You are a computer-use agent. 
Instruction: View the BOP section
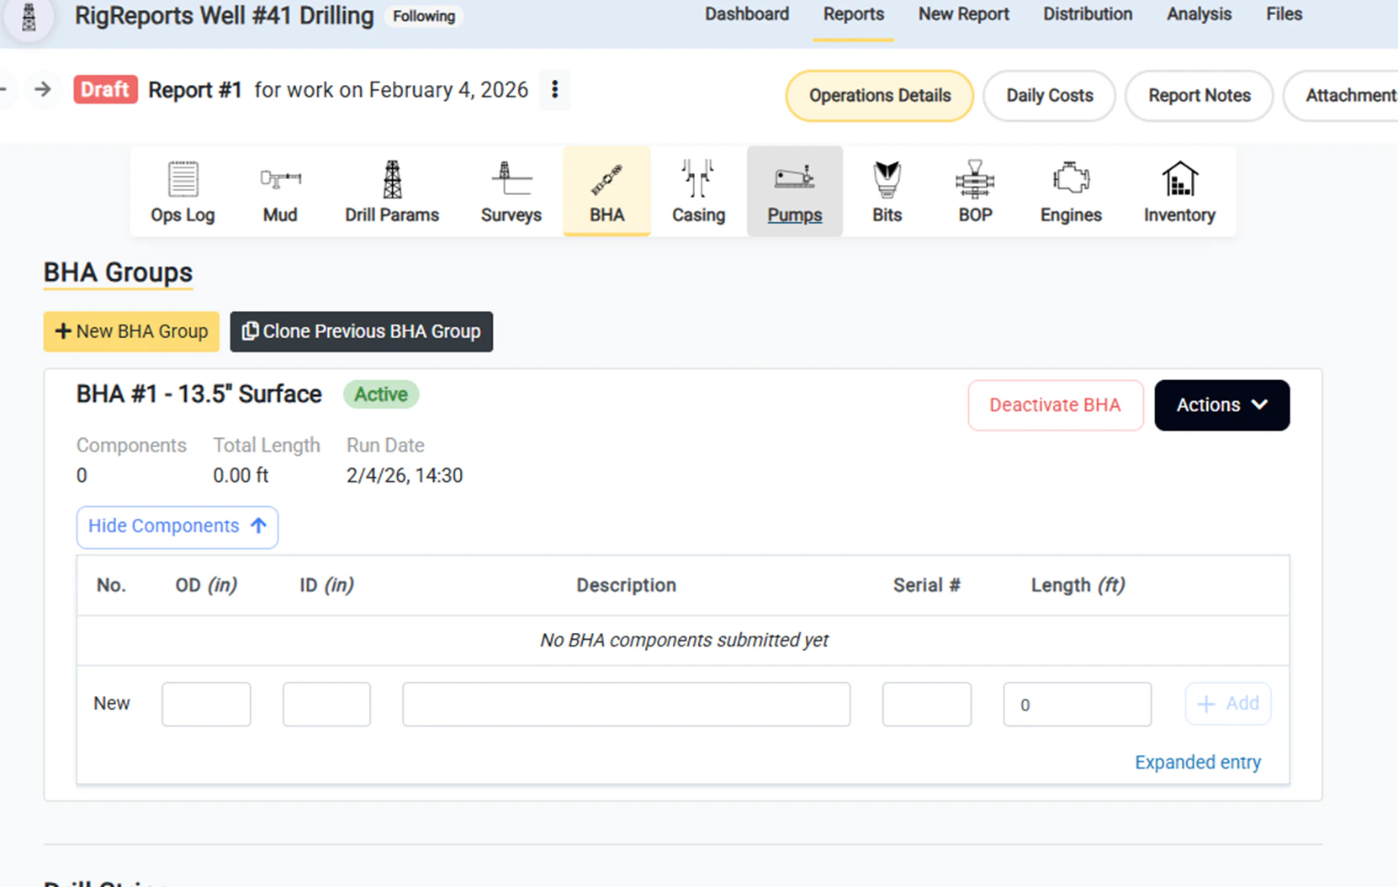tap(975, 190)
